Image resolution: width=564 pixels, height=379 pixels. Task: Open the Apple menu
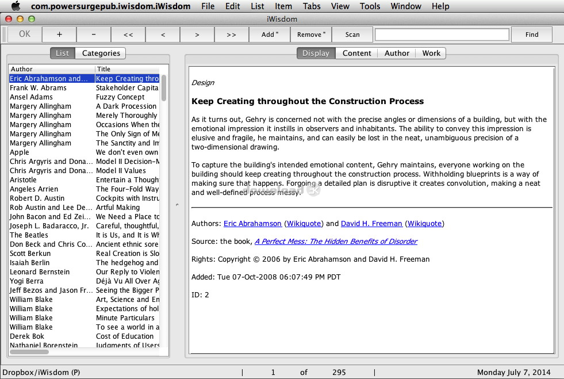(16, 6)
